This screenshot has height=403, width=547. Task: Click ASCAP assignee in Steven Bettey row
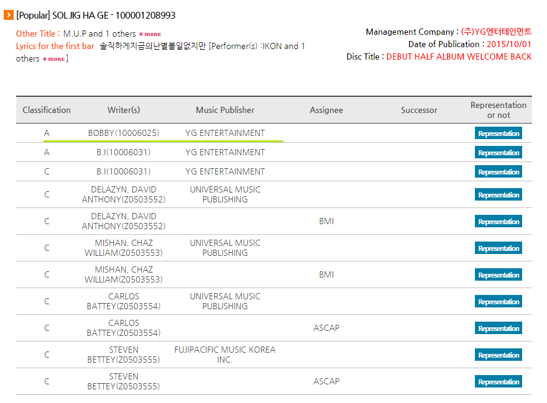coord(326,381)
